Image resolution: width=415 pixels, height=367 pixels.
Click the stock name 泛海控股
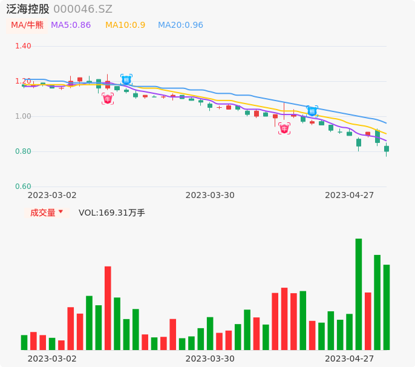point(28,9)
